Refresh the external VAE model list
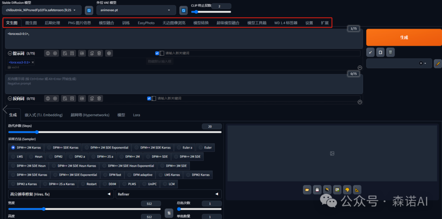 point(183,10)
